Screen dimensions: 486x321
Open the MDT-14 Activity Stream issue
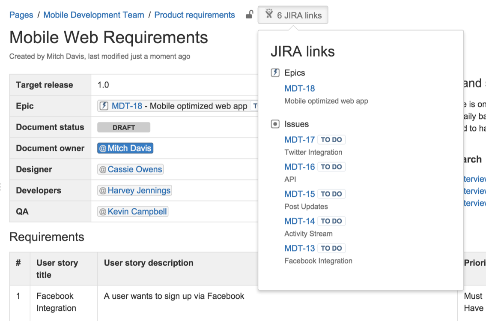click(x=299, y=221)
